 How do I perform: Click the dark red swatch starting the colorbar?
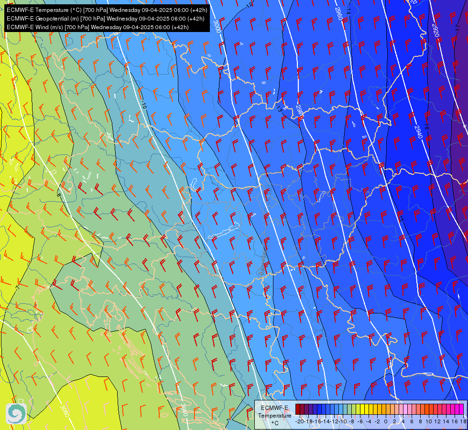pyautogui.click(x=298, y=409)
